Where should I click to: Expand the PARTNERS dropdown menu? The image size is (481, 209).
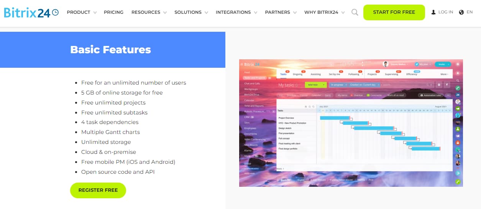click(281, 12)
